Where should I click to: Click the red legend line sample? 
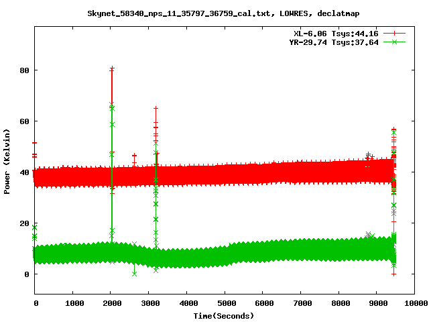394,34
